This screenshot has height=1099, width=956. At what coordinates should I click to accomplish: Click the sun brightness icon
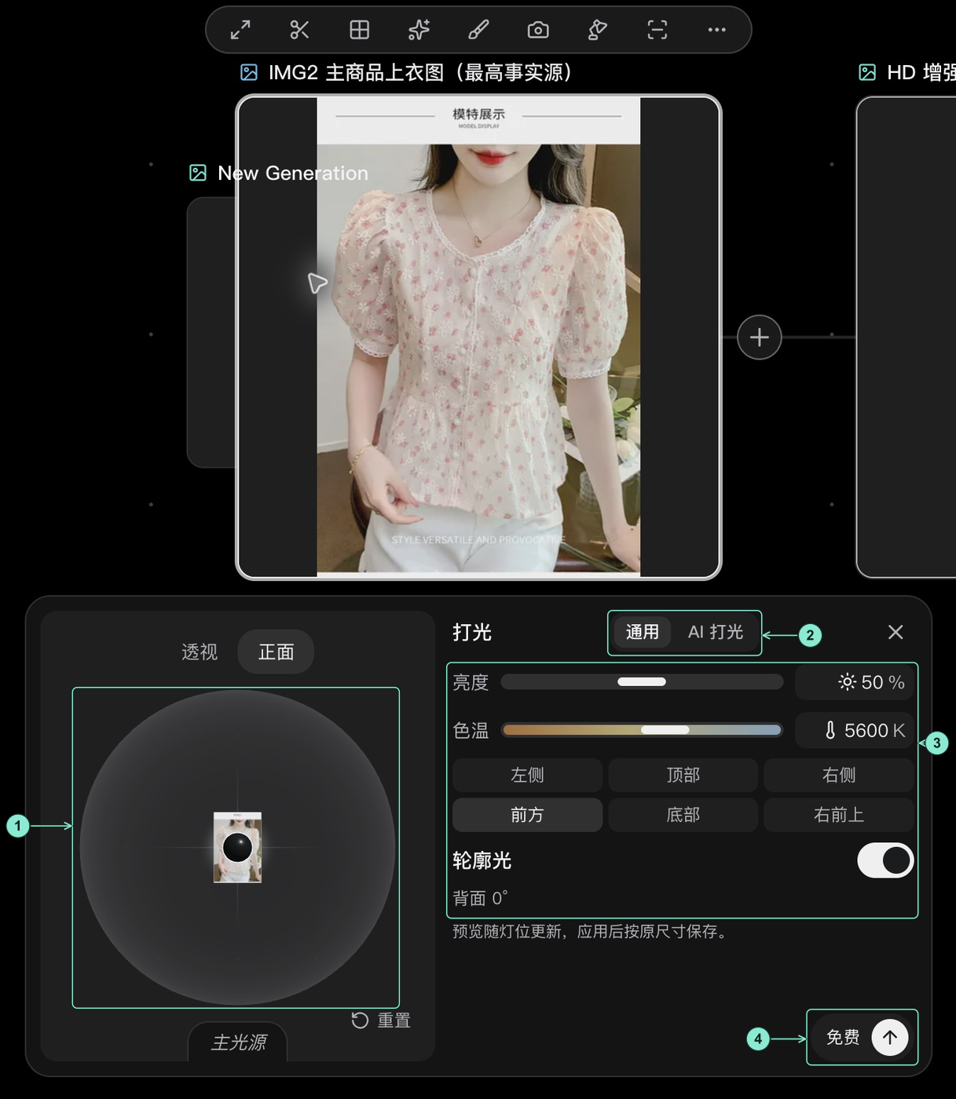847,682
